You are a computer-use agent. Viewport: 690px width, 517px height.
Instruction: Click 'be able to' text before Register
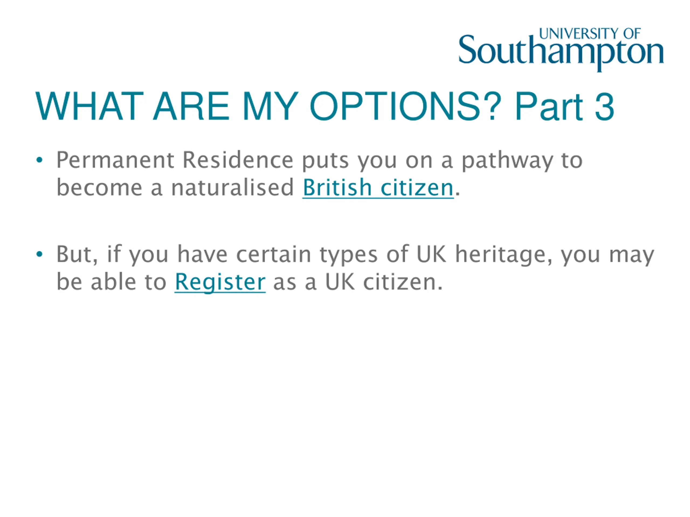coord(111,282)
